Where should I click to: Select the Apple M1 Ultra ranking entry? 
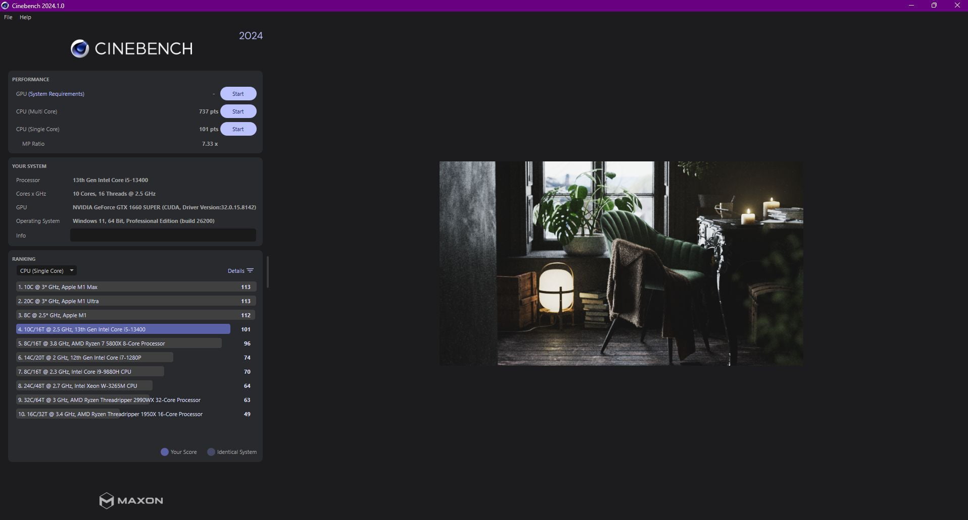point(136,301)
